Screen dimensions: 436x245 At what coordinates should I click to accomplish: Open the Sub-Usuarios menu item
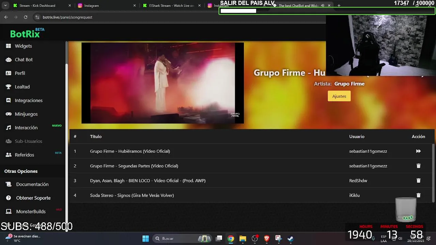coord(29,141)
